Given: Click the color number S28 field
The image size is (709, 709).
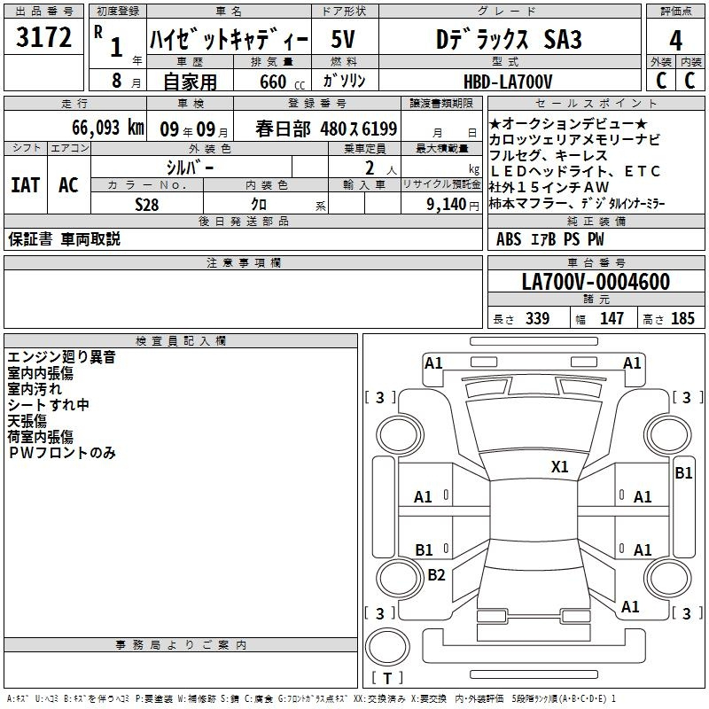Looking at the screenshot, I should click(x=147, y=204).
